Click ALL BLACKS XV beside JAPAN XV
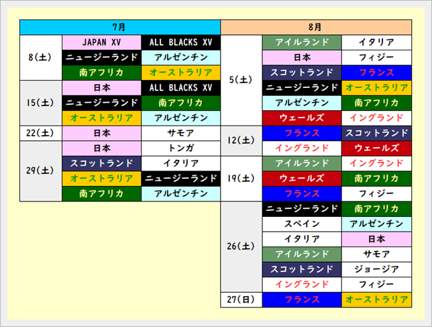Screen dimensions: 432x327 (180, 42)
